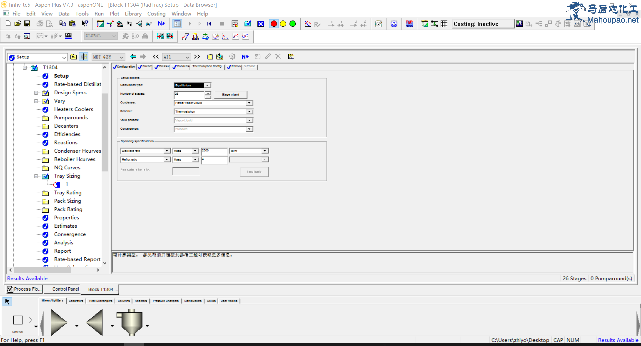Open the kg/hr units dropdown

pos(265,151)
